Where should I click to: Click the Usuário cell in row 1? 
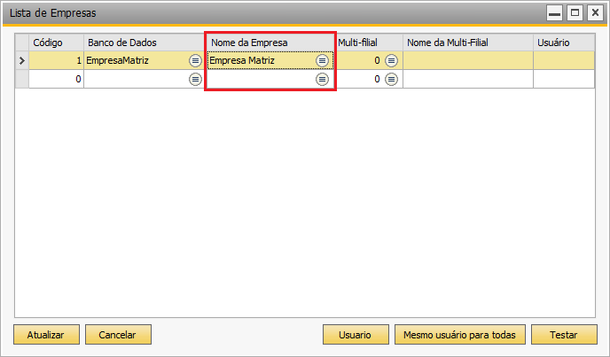pos(564,60)
